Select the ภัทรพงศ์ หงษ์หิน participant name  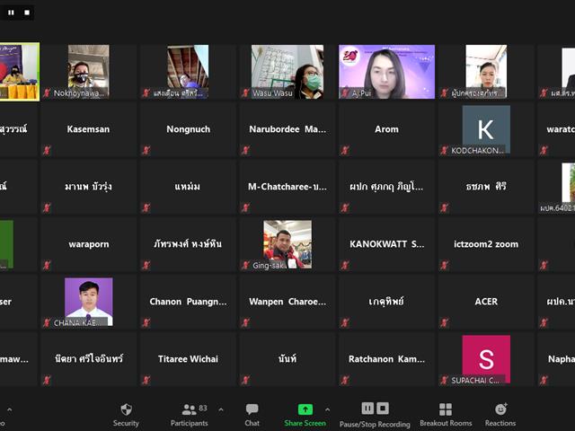pyautogui.click(x=188, y=243)
